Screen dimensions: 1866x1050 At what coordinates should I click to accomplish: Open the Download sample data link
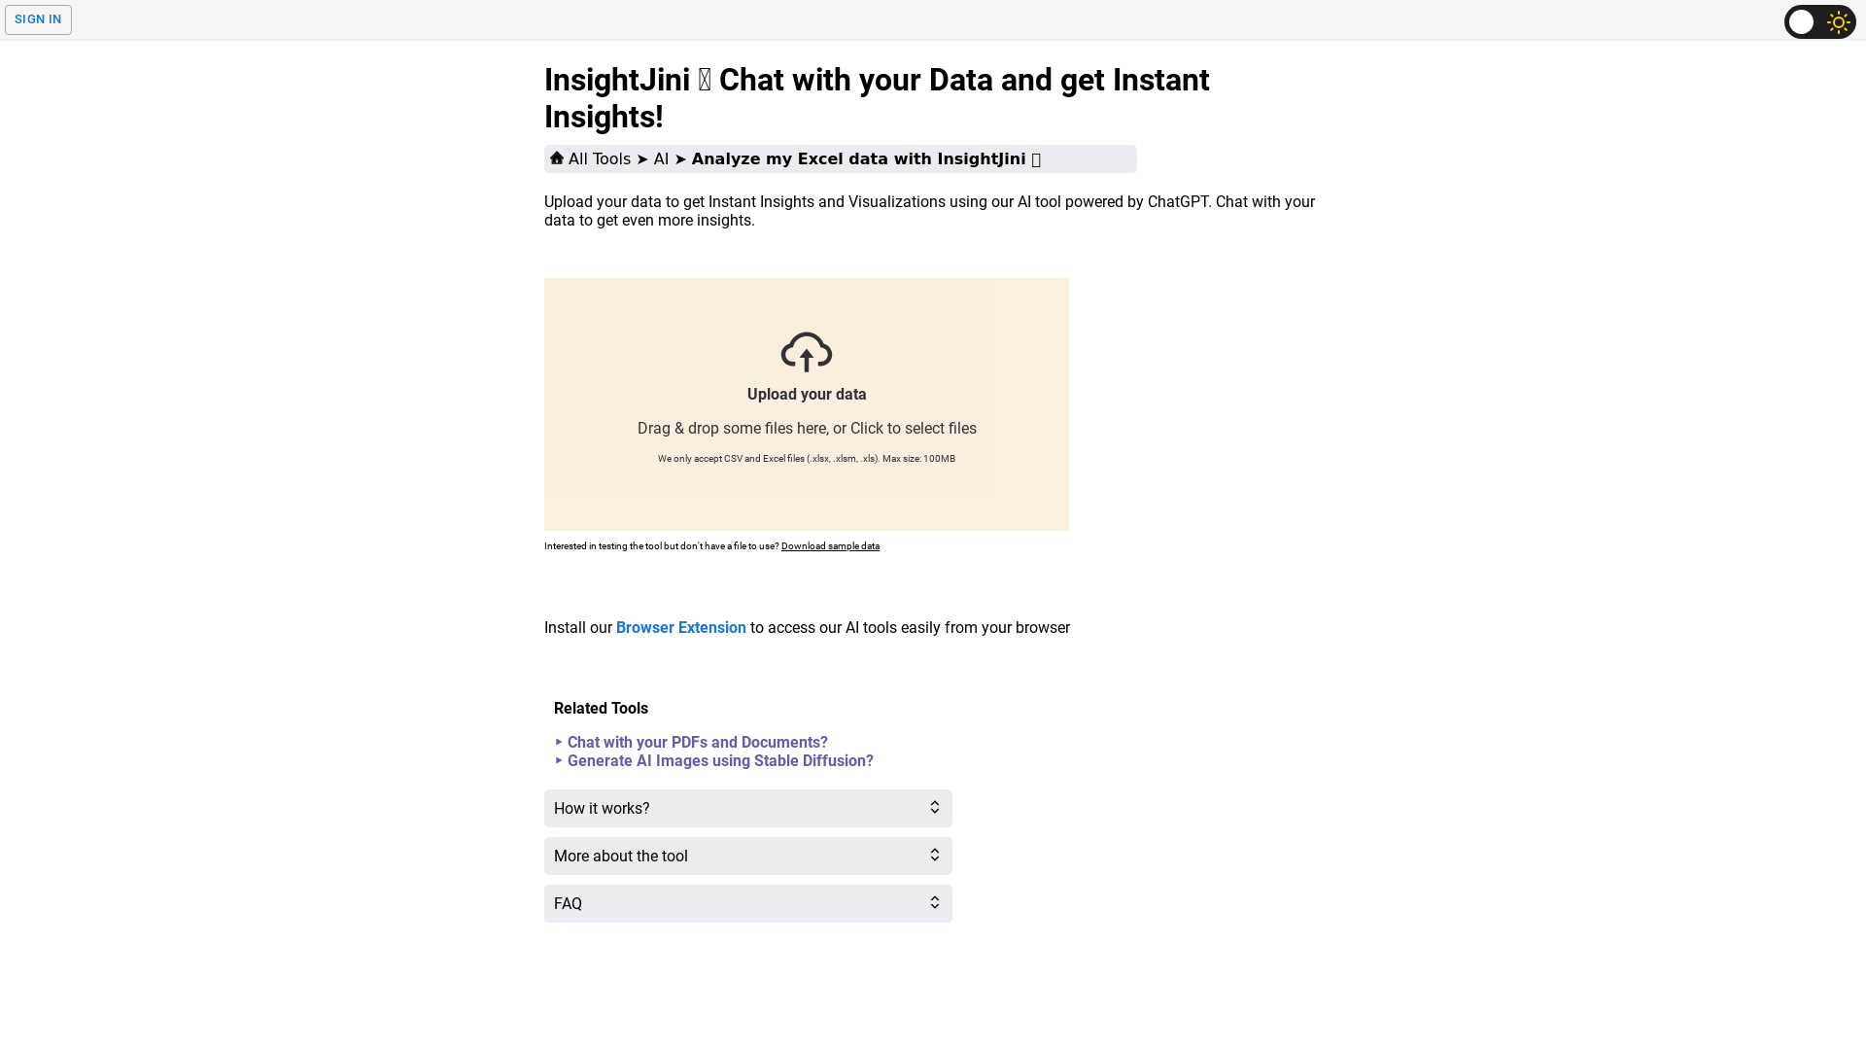point(830,546)
